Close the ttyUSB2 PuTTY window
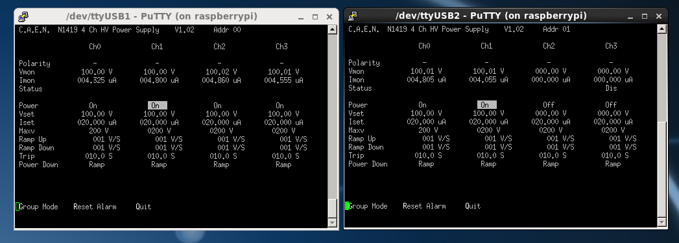679x243 pixels. (659, 16)
